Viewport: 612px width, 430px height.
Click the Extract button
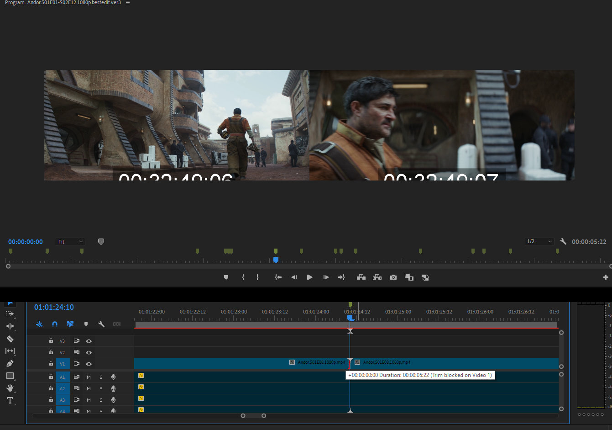click(377, 277)
